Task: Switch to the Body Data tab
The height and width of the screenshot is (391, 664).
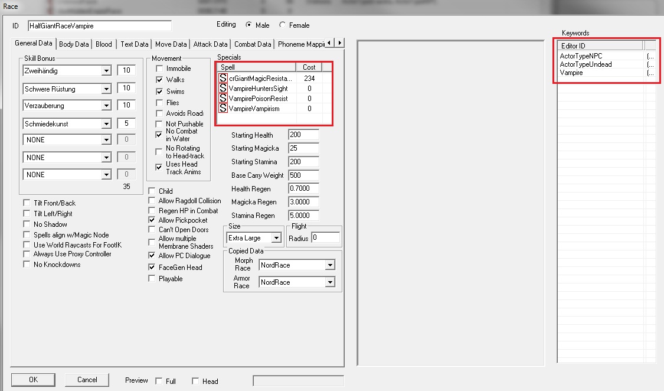Action: click(74, 44)
